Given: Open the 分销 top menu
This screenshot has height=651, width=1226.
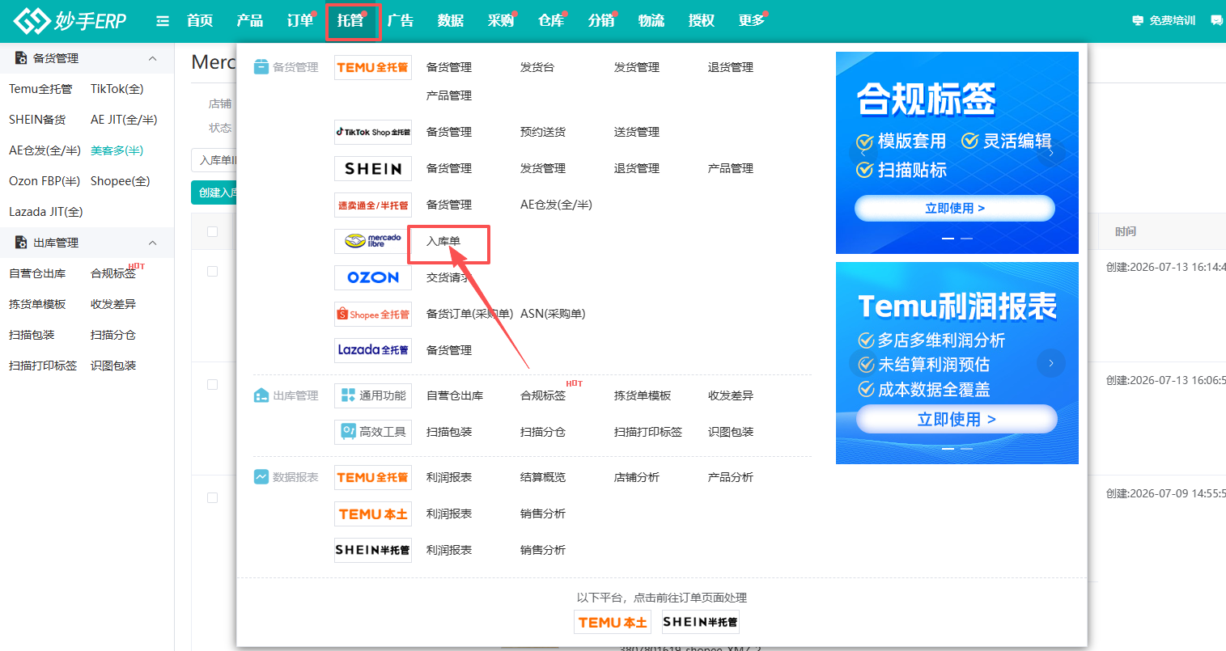Looking at the screenshot, I should (601, 21).
